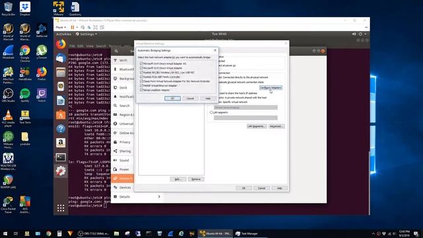This screenshot has height=238, width=423.
Task: Open Ubuntu Software from the dock
Action: (61, 114)
